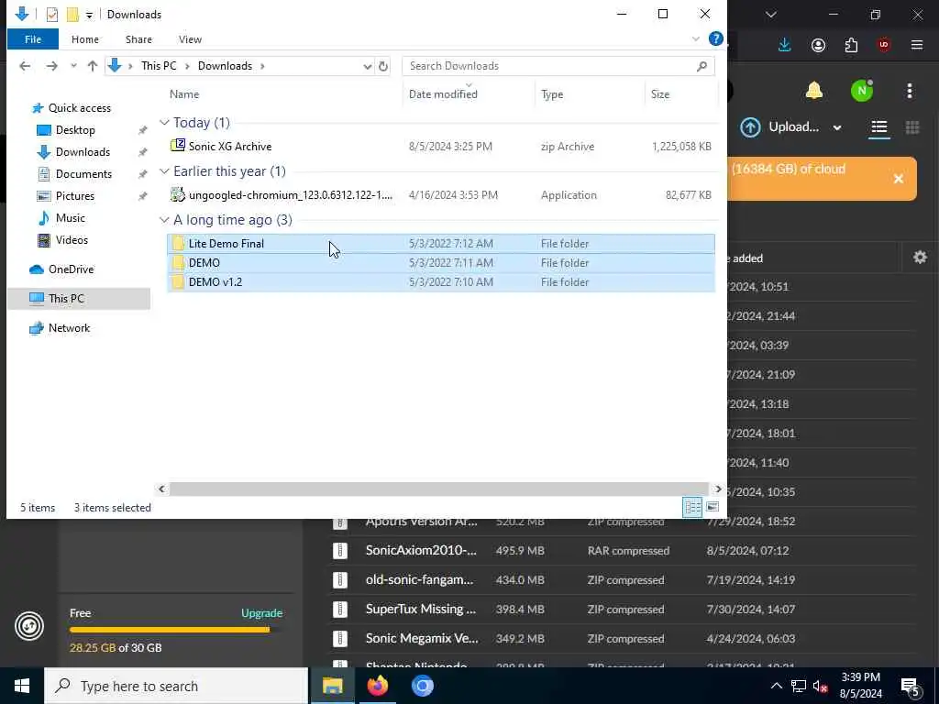Viewport: 939px width, 704px height.
Task: Click the Properties quick access toolbar checkmark icon
Action: (52, 15)
